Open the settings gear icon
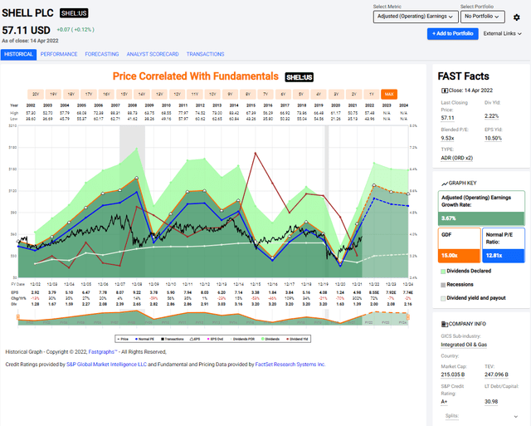531x426 pixels. click(516, 17)
